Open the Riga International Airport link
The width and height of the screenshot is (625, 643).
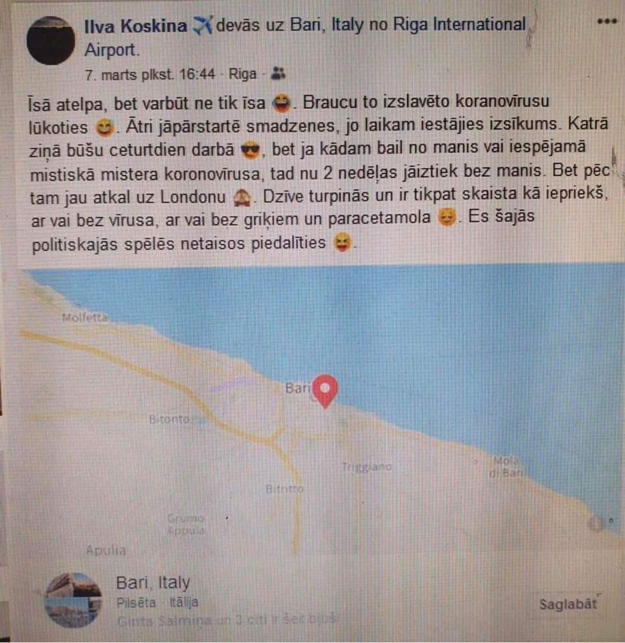click(305, 37)
